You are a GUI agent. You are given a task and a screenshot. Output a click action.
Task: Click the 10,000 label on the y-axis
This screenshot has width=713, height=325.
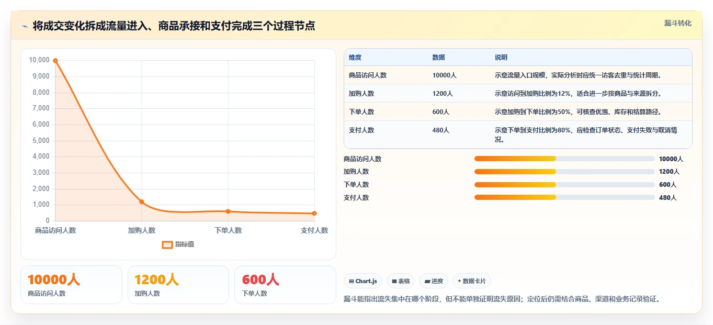[x=39, y=60]
